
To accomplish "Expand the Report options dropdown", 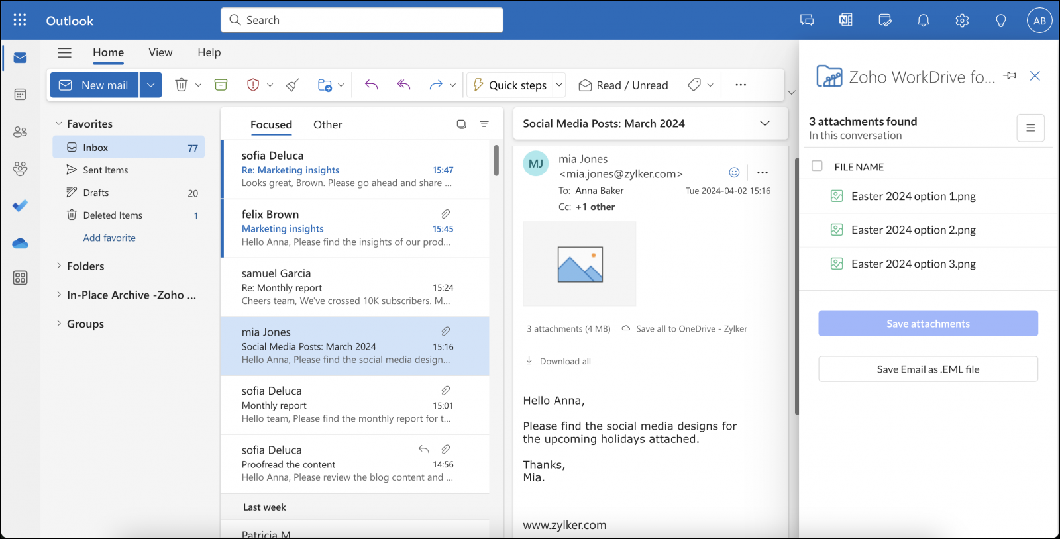I will (x=270, y=85).
